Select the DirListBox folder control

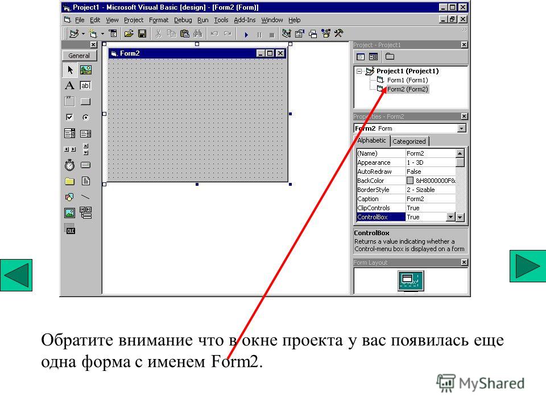[69, 181]
